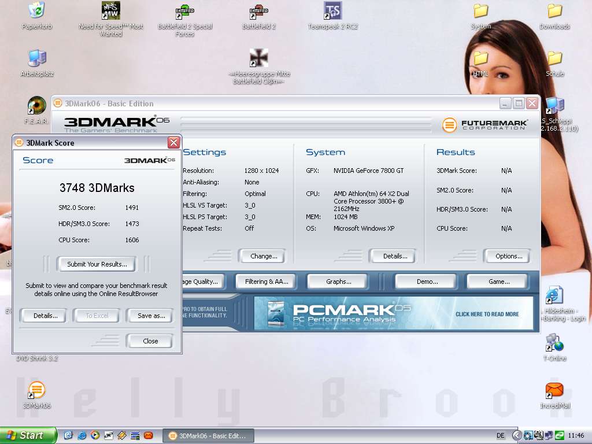Open the Windows Start menu

pyautogui.click(x=28, y=435)
